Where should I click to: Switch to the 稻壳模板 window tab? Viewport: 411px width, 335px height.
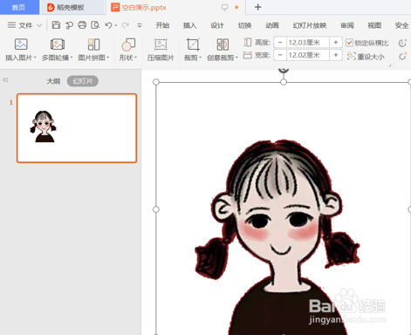pyautogui.click(x=72, y=7)
